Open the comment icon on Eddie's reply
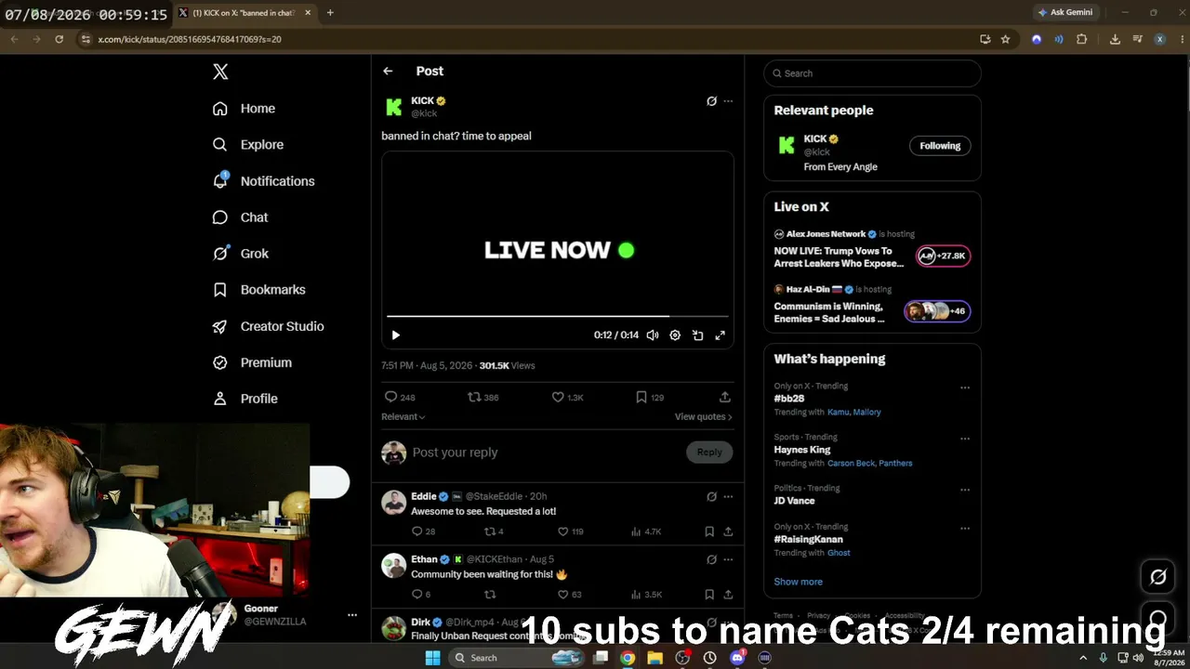The height and width of the screenshot is (669, 1190). tap(423, 531)
